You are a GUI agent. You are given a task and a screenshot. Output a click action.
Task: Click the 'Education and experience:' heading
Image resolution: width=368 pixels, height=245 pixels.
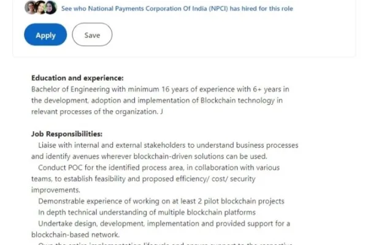[77, 78]
